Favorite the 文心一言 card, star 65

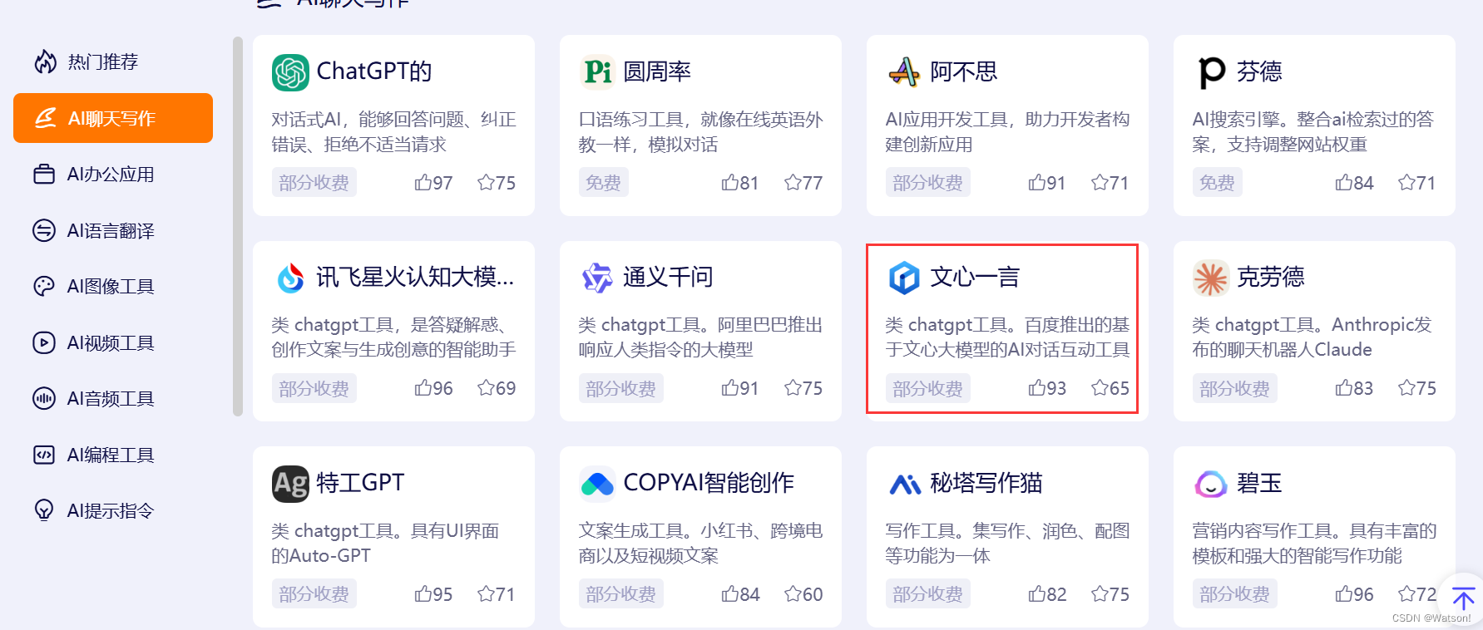[1110, 388]
